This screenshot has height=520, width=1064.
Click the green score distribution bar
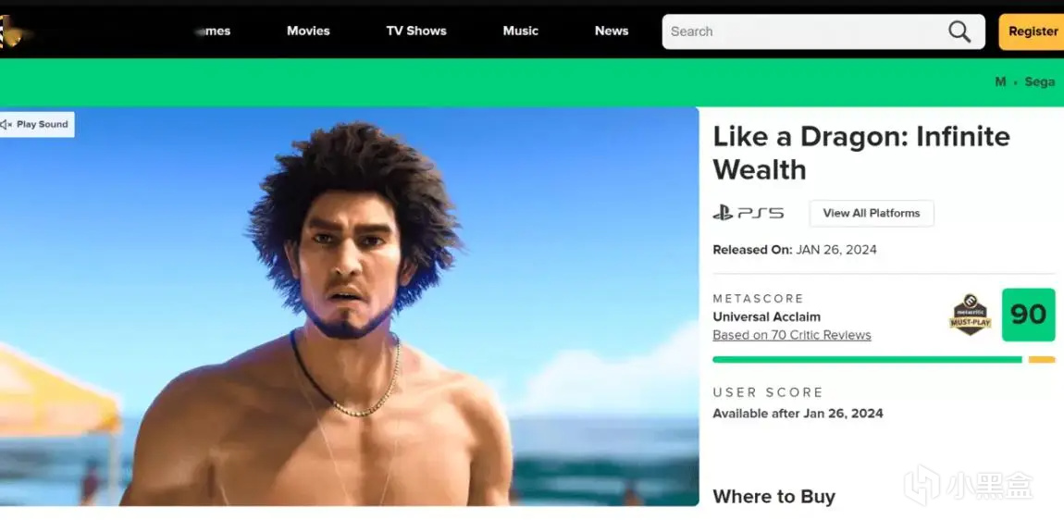point(867,360)
